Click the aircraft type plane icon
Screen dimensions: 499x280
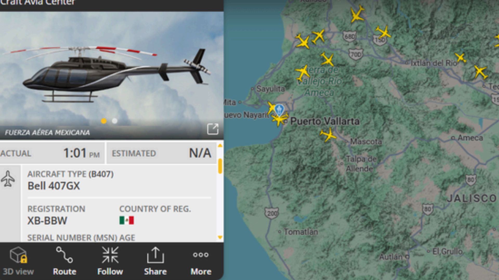8,179
